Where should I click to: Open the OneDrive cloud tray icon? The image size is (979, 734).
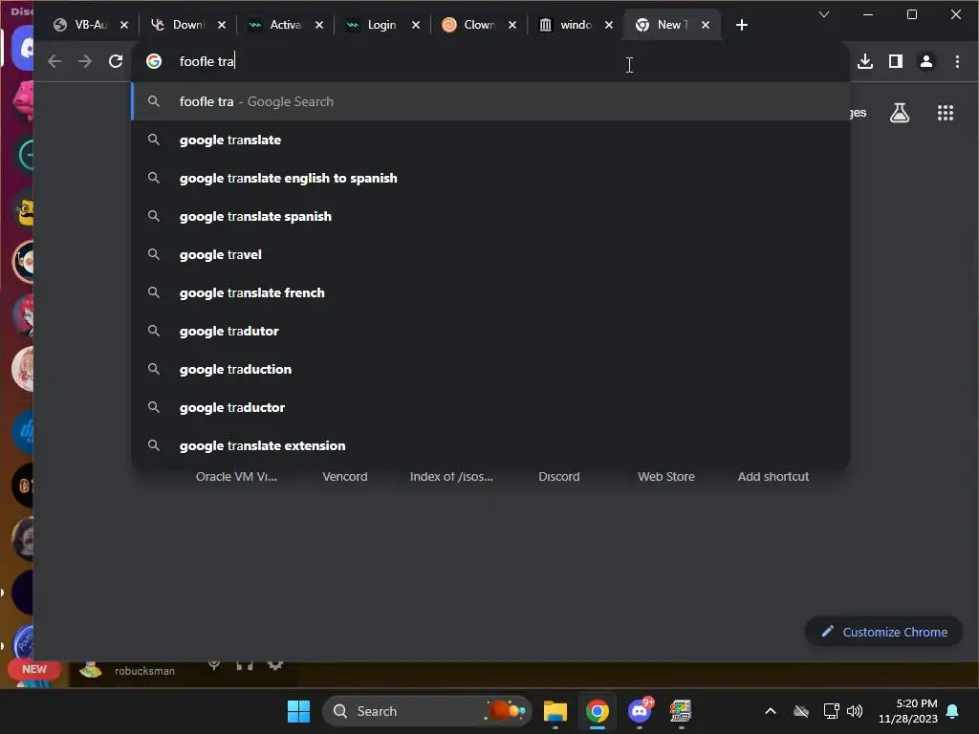[801, 711]
